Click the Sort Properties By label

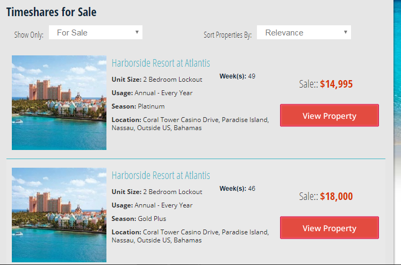click(227, 34)
